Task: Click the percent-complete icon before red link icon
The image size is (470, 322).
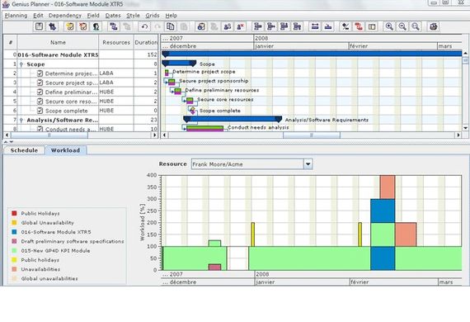Action: click(x=345, y=26)
